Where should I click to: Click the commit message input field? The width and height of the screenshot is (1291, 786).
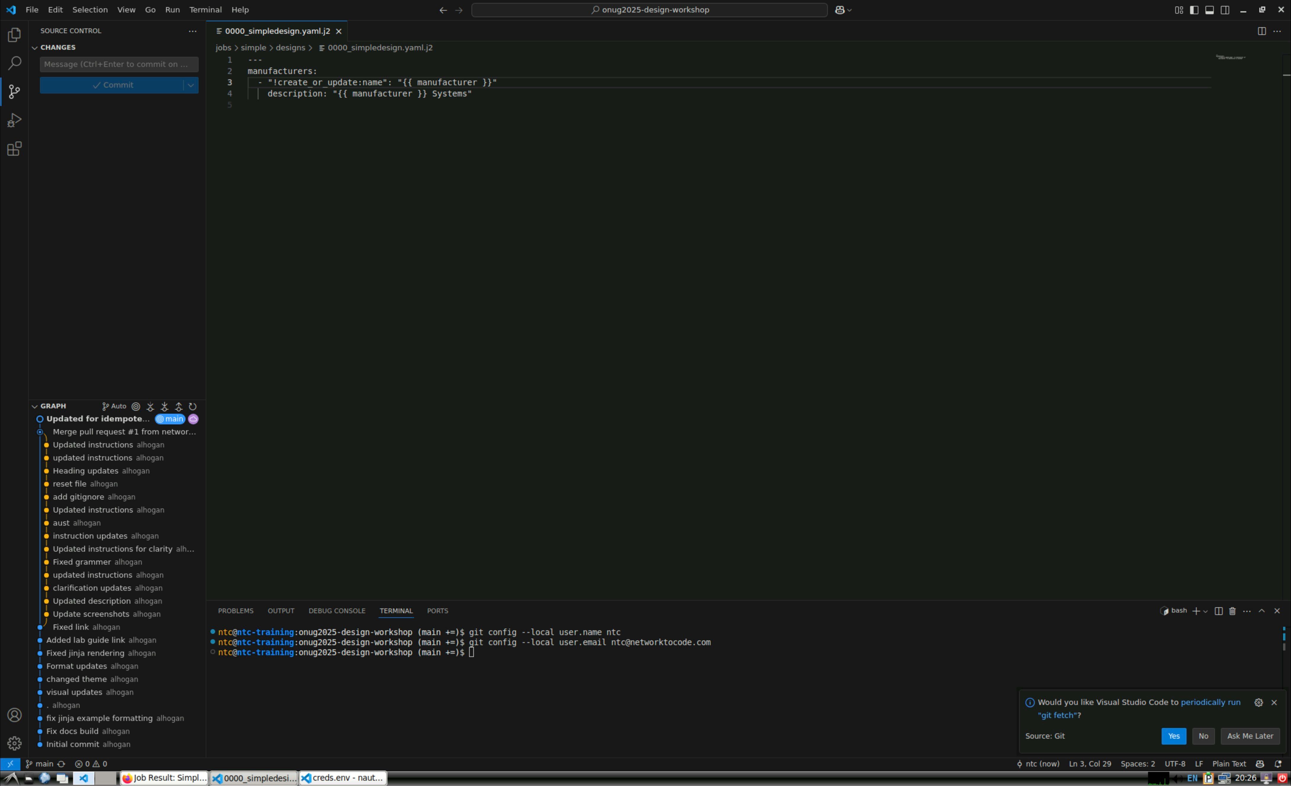pyautogui.click(x=119, y=65)
